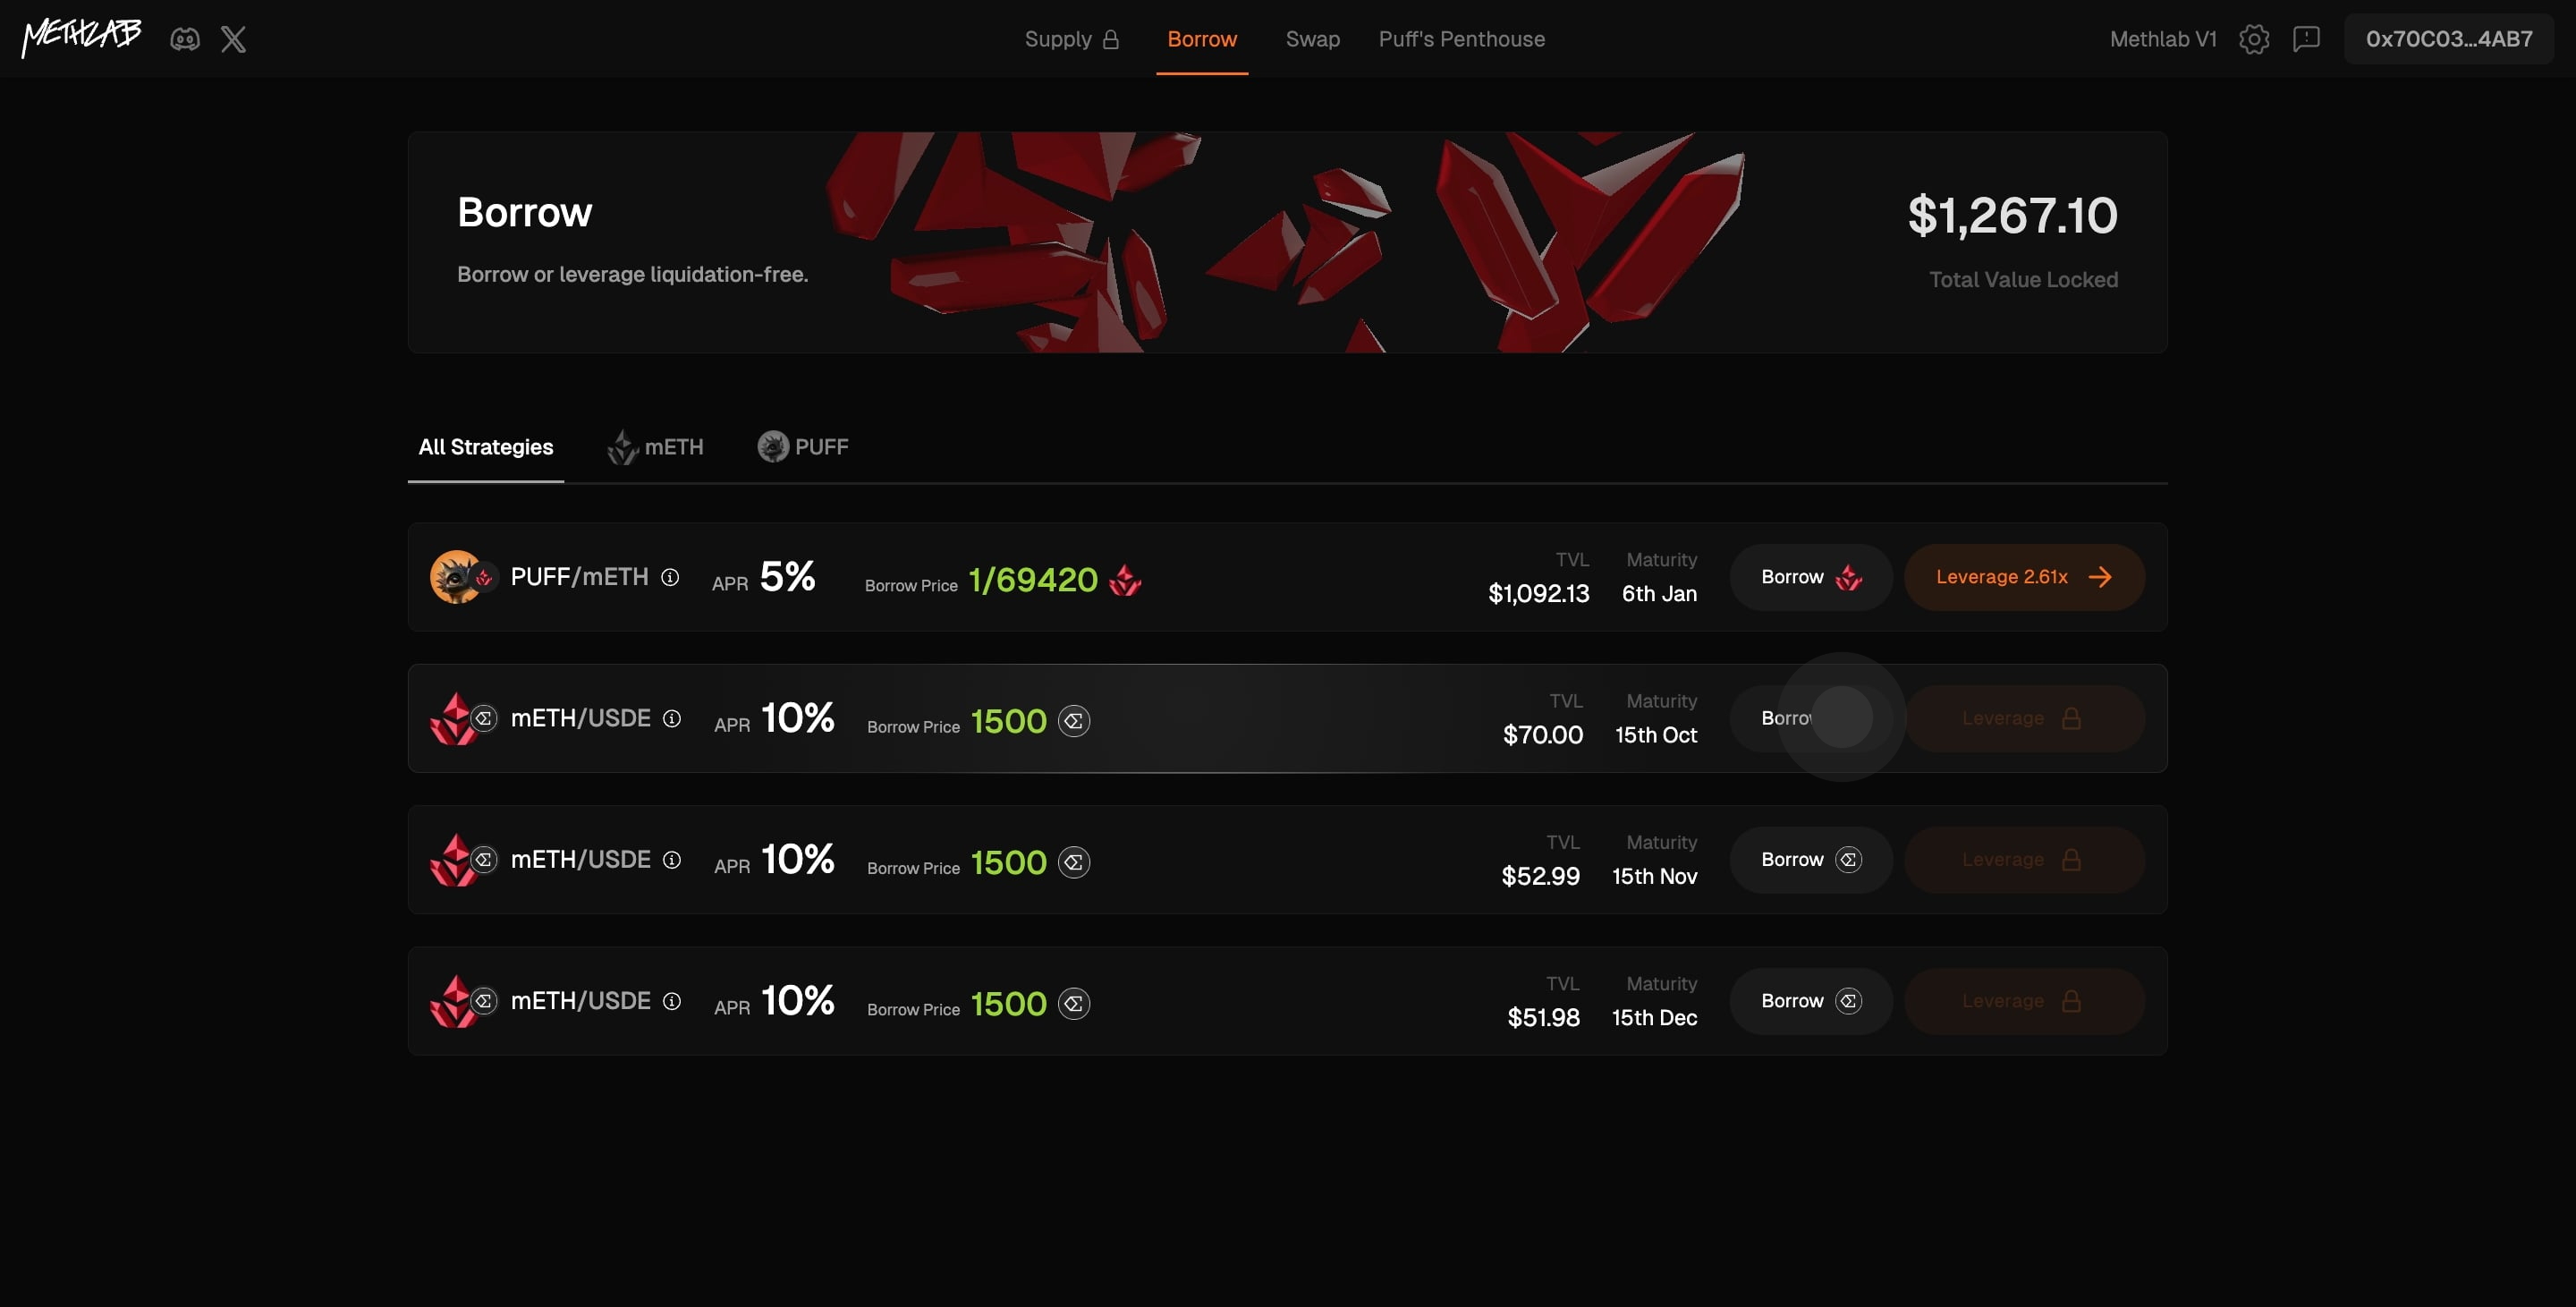Click info icon on 15th Nov mETH/USDE row
The width and height of the screenshot is (2576, 1307).
[x=672, y=860]
